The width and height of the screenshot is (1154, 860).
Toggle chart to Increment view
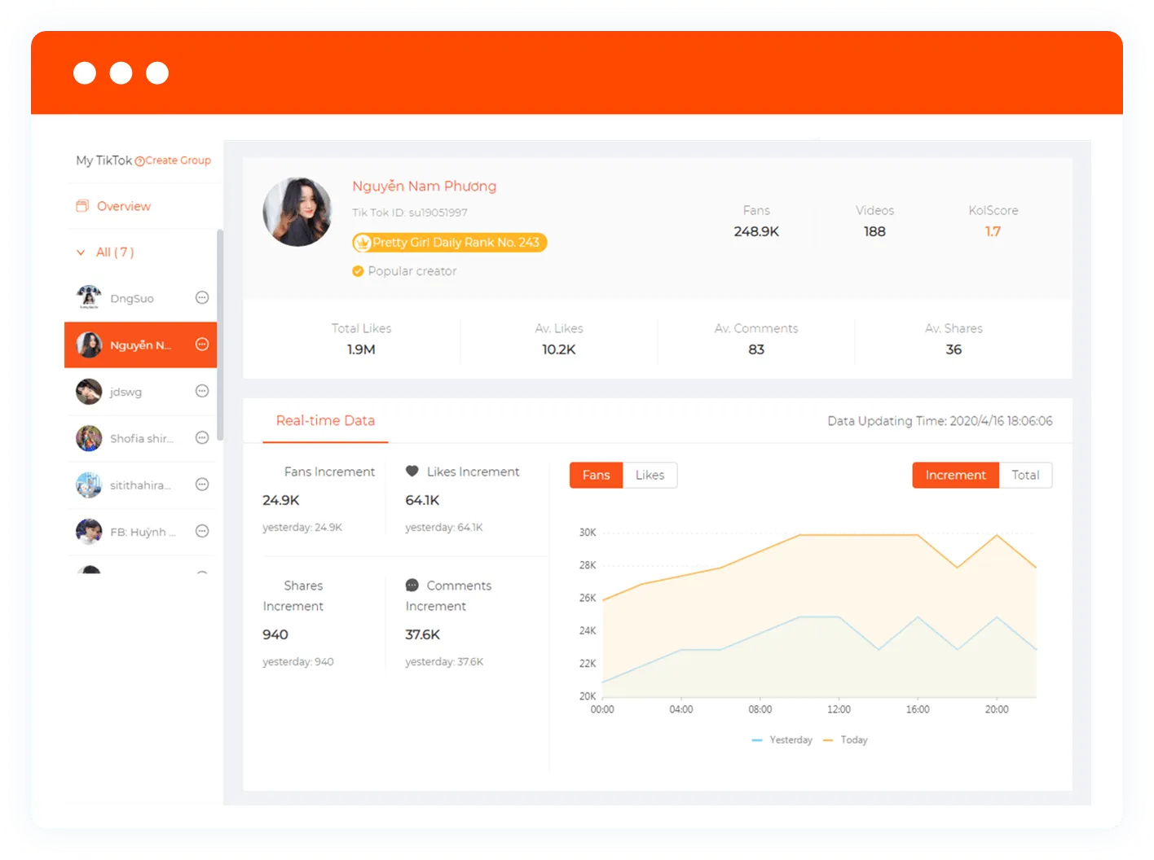click(x=956, y=475)
